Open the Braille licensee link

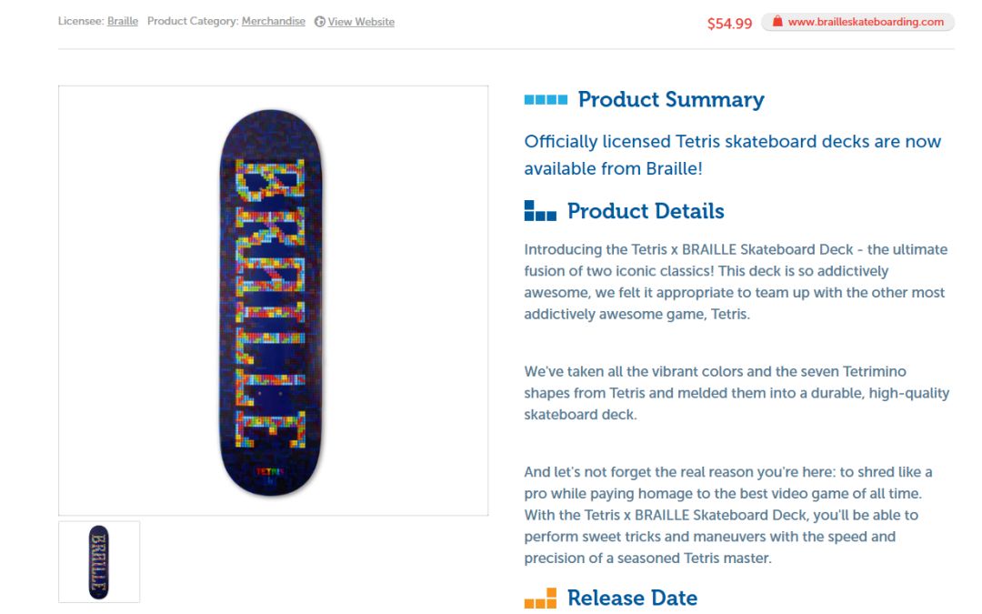point(122,21)
